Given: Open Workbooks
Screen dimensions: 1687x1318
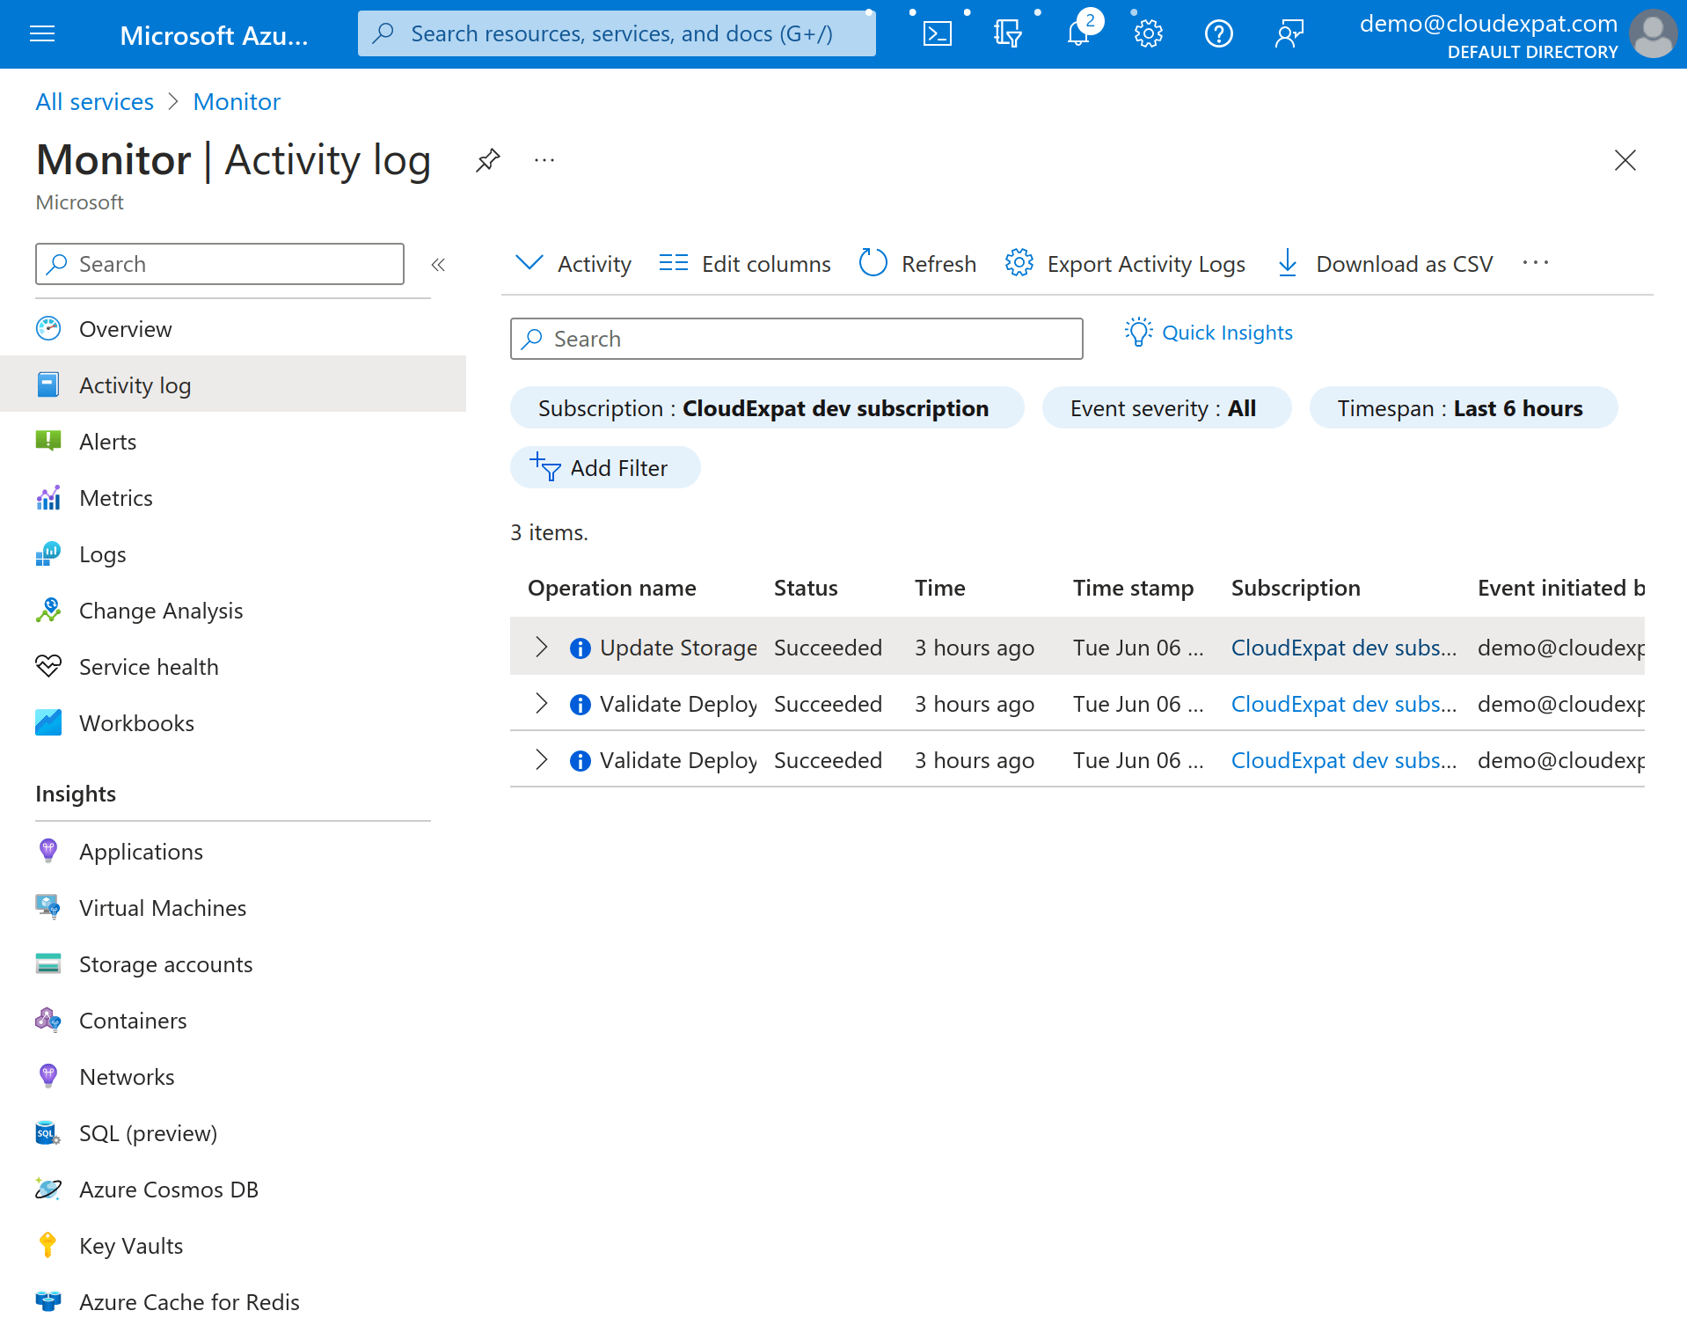Looking at the screenshot, I should (x=233, y=723).
